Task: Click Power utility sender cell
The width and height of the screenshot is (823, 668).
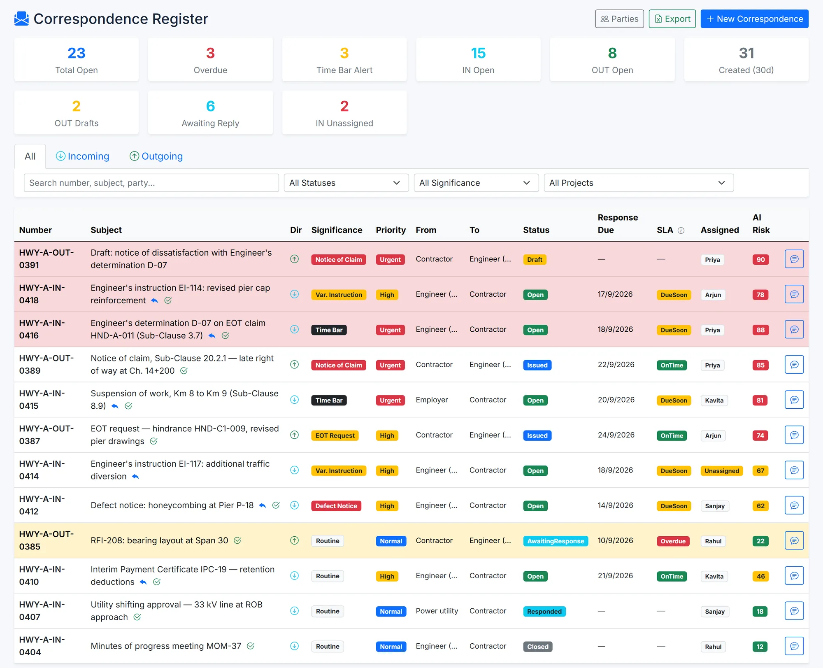Action: [x=437, y=611]
